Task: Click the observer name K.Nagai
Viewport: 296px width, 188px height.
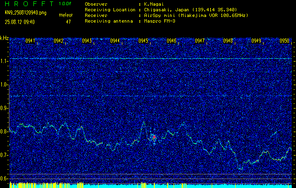Action: point(154,4)
